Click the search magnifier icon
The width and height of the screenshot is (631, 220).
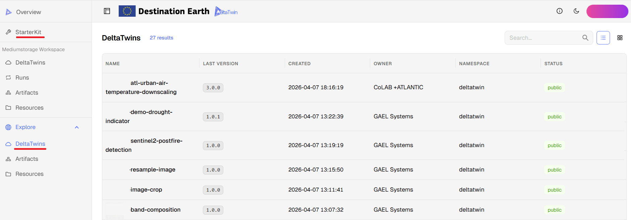[x=585, y=38]
